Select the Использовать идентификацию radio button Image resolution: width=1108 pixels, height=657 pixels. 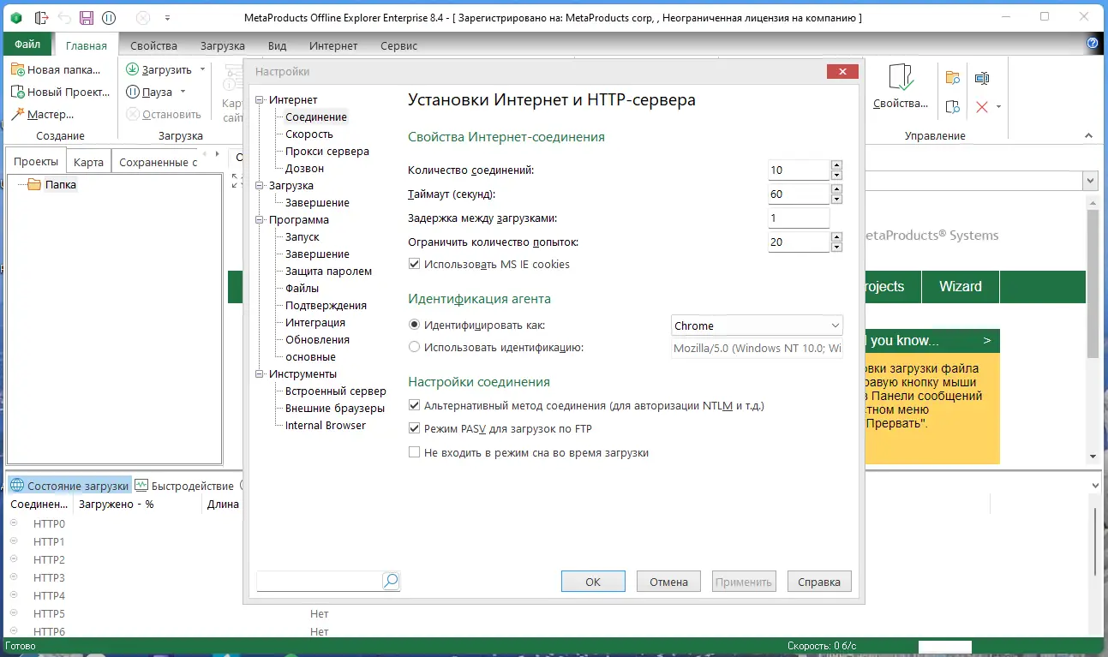415,347
